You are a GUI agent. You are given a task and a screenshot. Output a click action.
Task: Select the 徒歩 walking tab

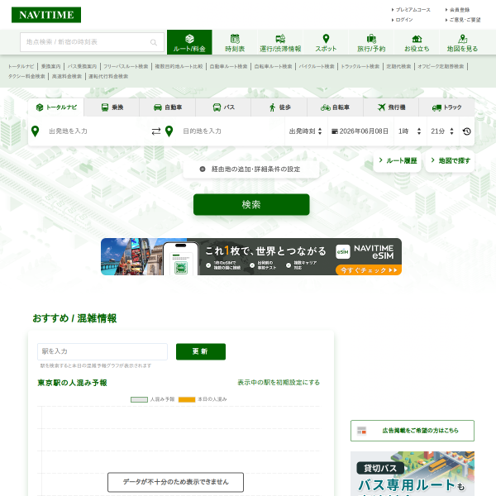click(279, 107)
